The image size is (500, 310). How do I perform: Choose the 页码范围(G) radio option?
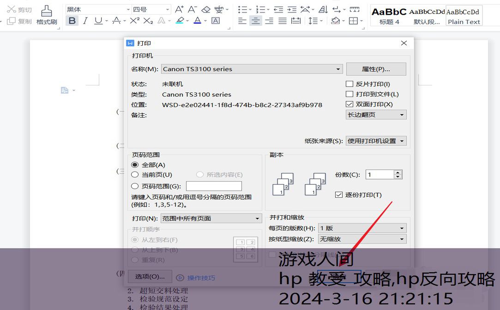coord(135,186)
